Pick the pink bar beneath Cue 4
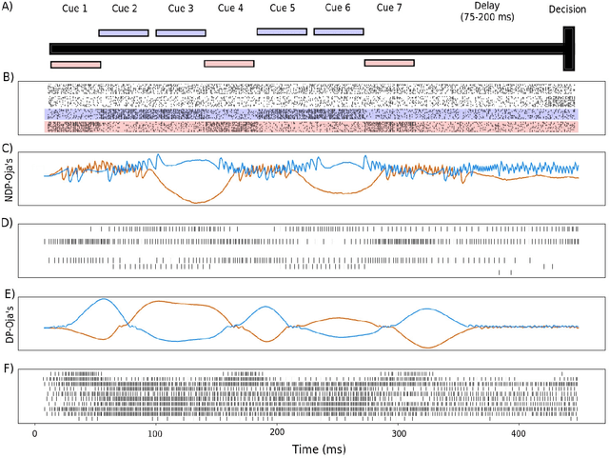 (x=228, y=64)
